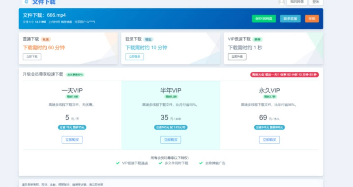Click the green discount tag under 一天VIP
This screenshot has height=187, width=353.
(x=72, y=97)
